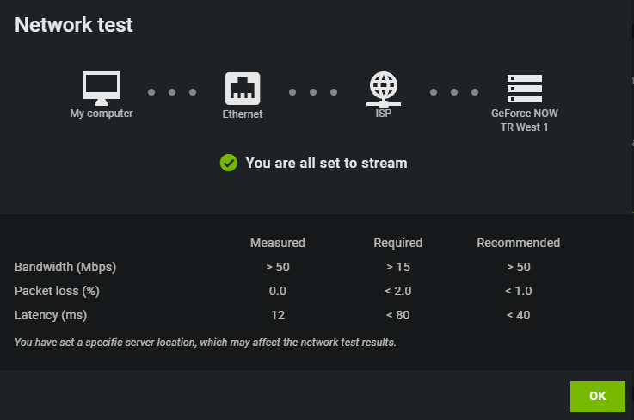Click the 'You are all set to stream' message

point(326,163)
